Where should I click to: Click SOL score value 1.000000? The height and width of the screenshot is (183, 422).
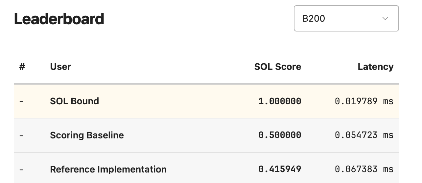click(x=280, y=101)
